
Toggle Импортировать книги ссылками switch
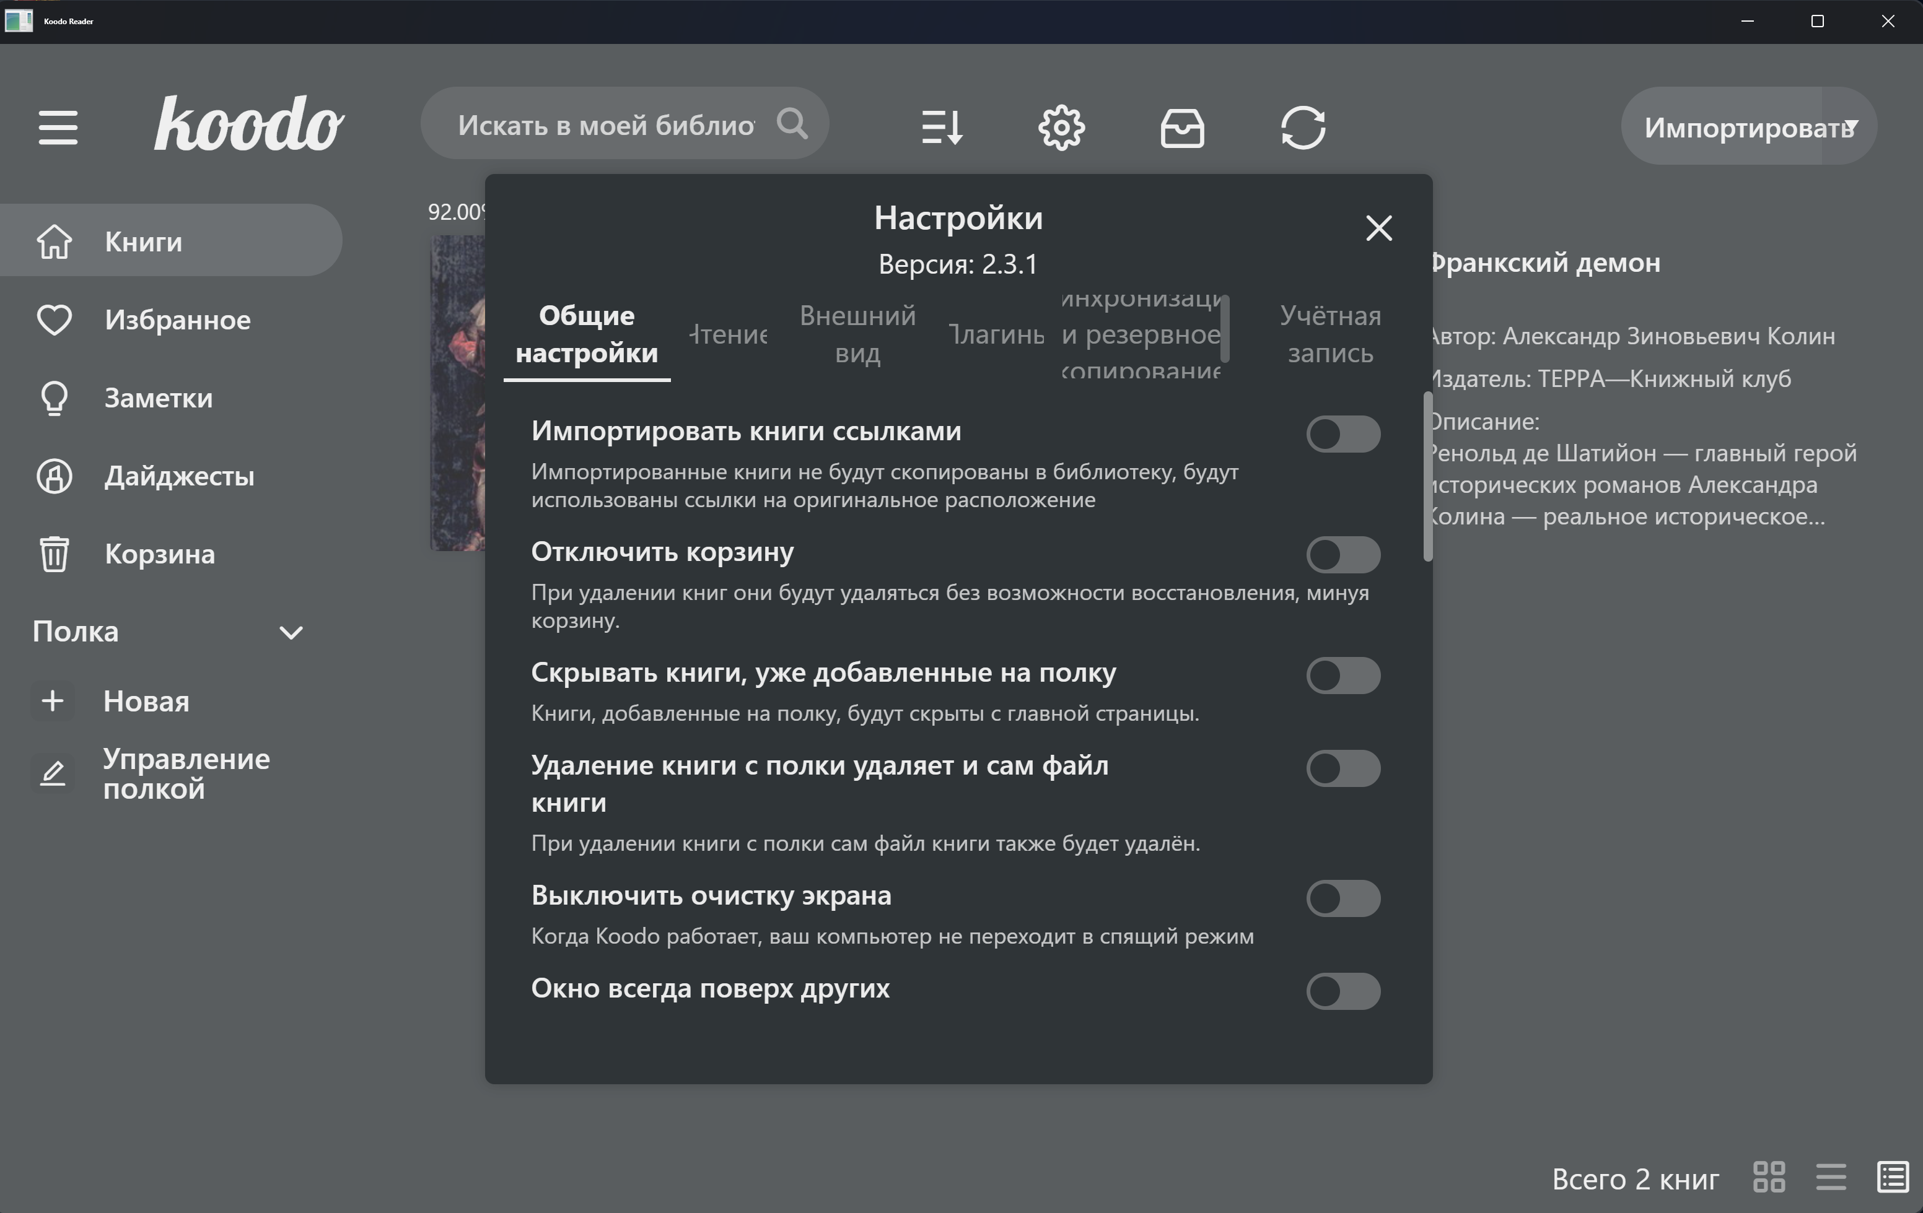[1343, 434]
